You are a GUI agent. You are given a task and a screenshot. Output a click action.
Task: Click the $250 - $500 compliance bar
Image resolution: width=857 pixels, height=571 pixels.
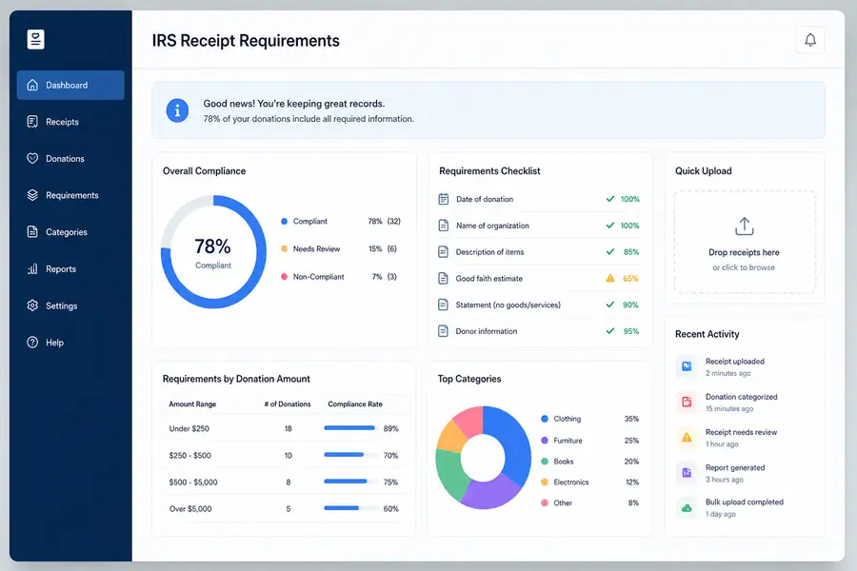(350, 455)
